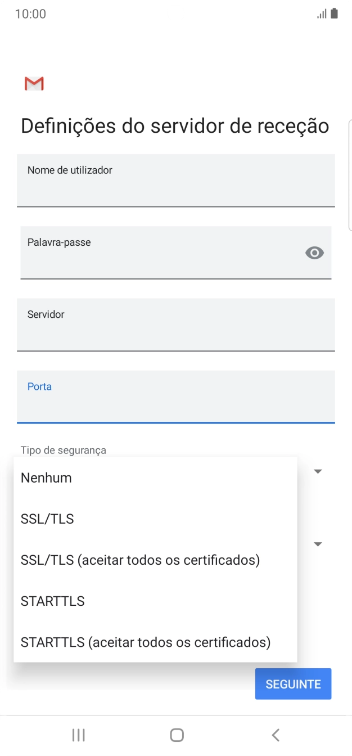
Task: Tap the Recents button in navigation bar
Action: pos(78,735)
